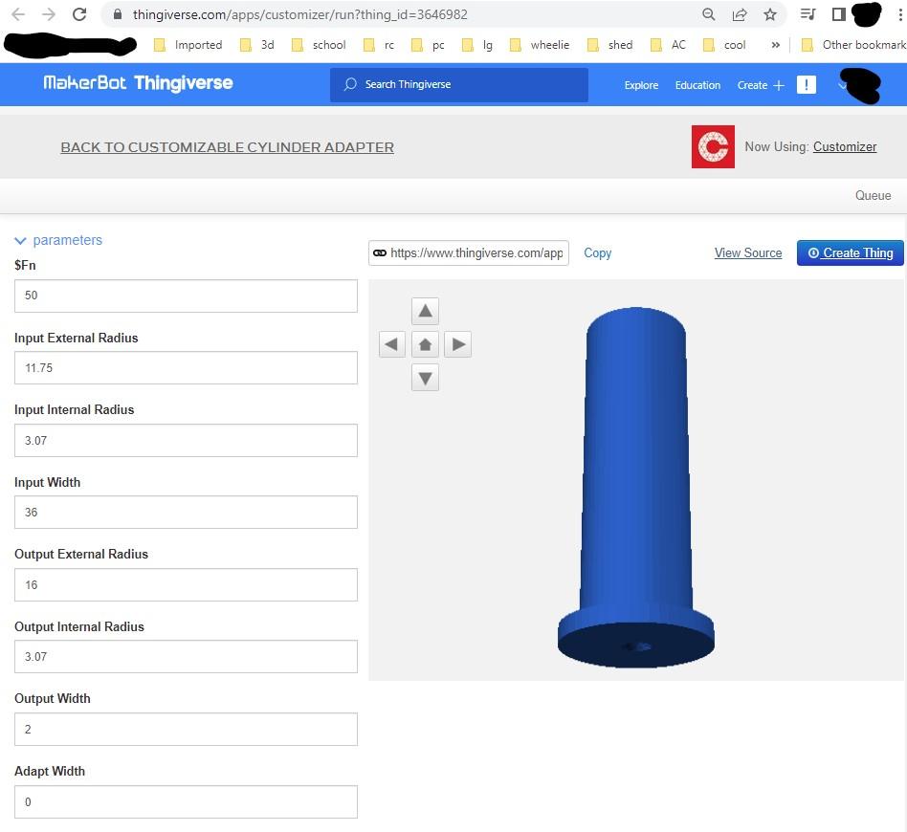Click the share URL field

[469, 253]
